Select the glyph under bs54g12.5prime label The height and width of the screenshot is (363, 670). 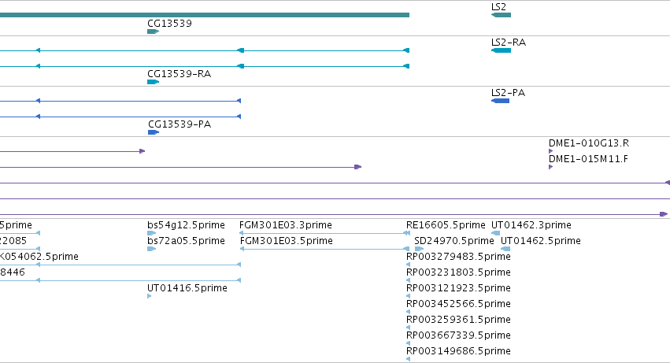click(151, 233)
